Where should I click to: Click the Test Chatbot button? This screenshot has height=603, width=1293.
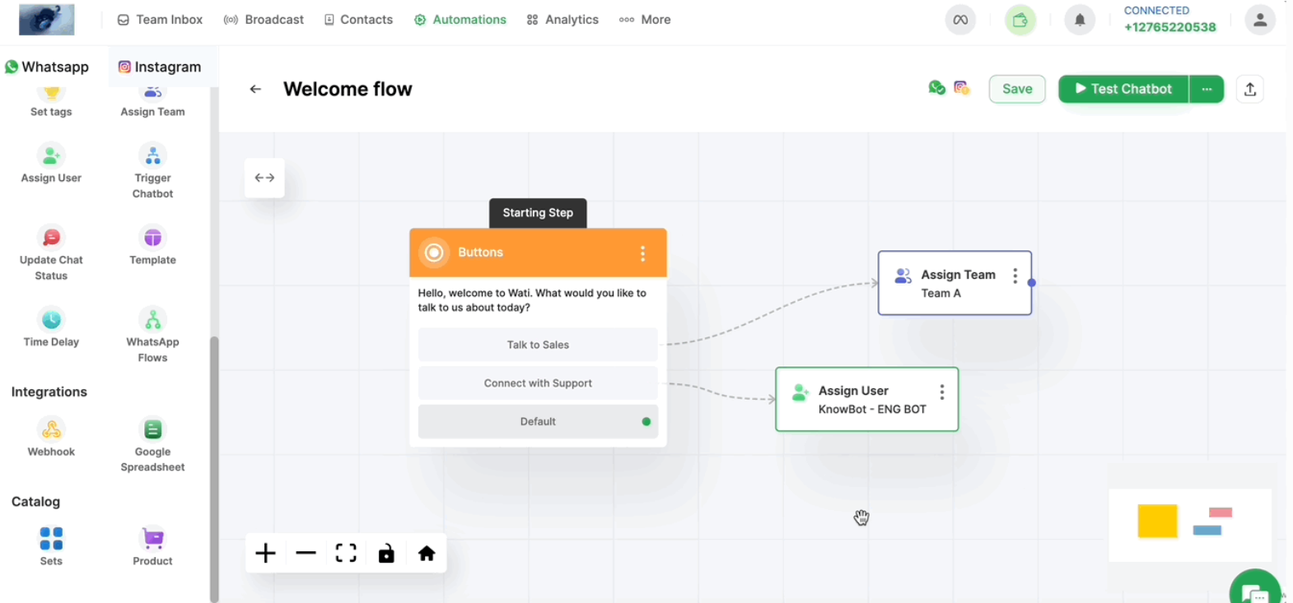tap(1123, 89)
